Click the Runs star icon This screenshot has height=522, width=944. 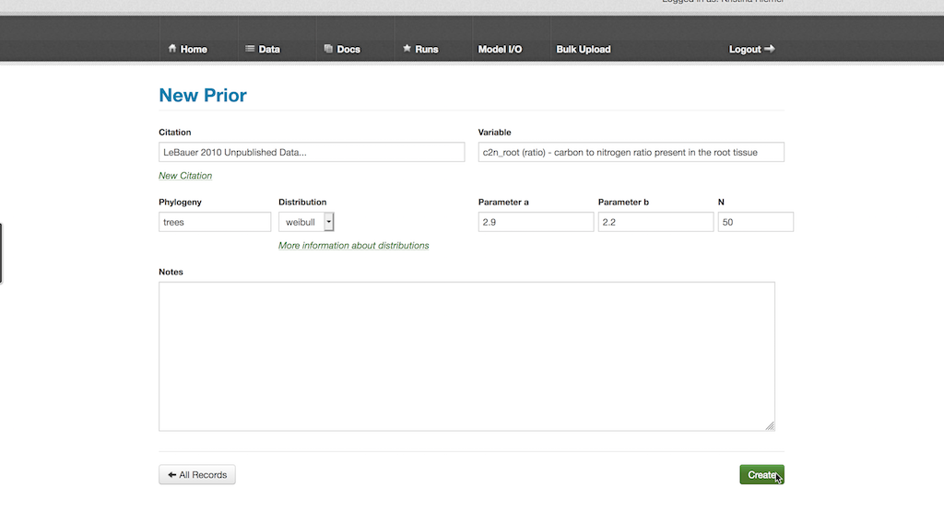(x=407, y=49)
